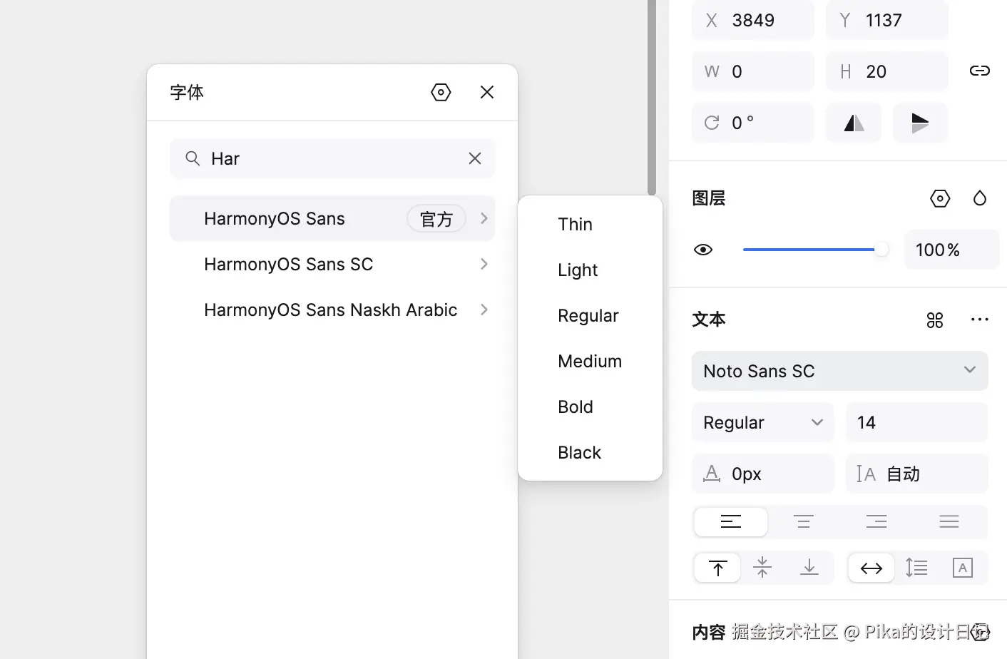The width and height of the screenshot is (1007, 659).
Task: Justify text alignment
Action: pyautogui.click(x=949, y=522)
